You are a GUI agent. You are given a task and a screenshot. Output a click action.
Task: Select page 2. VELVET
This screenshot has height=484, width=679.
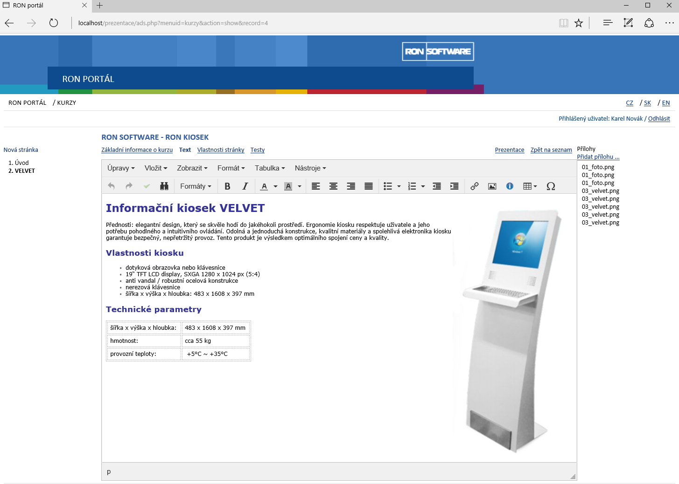coord(22,171)
